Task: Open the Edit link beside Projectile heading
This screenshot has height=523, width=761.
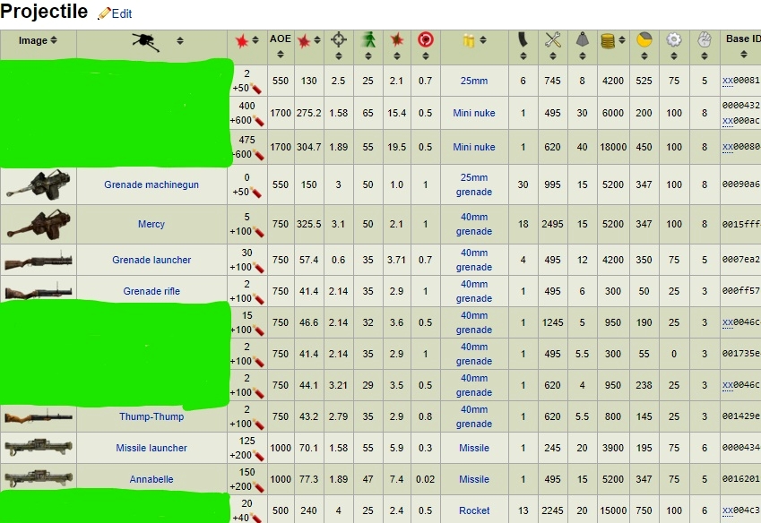Action: (115, 14)
